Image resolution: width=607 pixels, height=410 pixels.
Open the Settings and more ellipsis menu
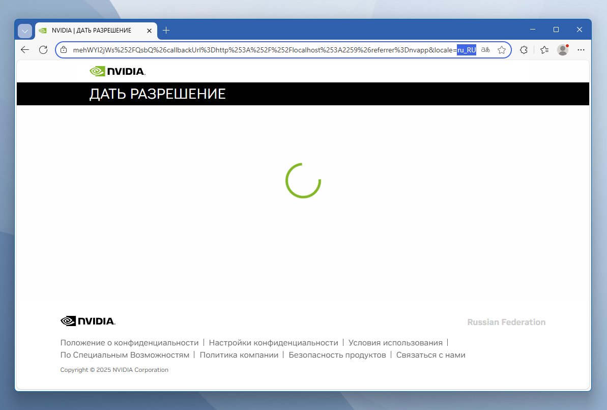pos(581,49)
